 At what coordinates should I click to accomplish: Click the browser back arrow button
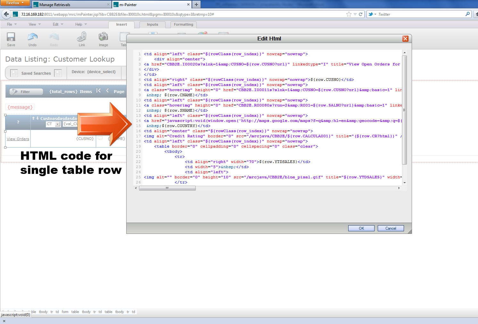pyautogui.click(x=6, y=14)
